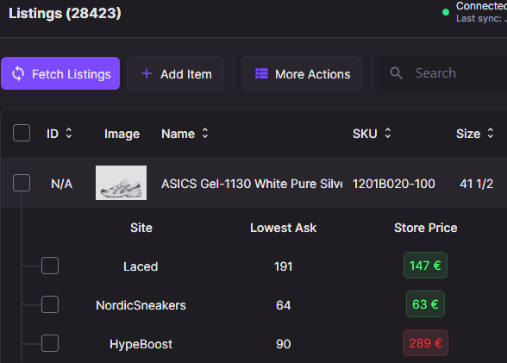
Task: Click the magnifier search icon
Action: (396, 73)
